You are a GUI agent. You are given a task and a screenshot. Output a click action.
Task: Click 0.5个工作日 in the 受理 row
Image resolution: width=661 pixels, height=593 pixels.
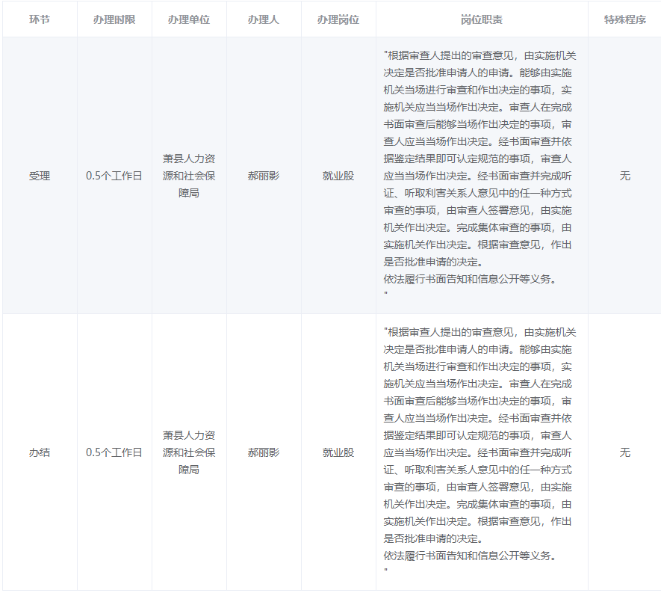point(114,176)
